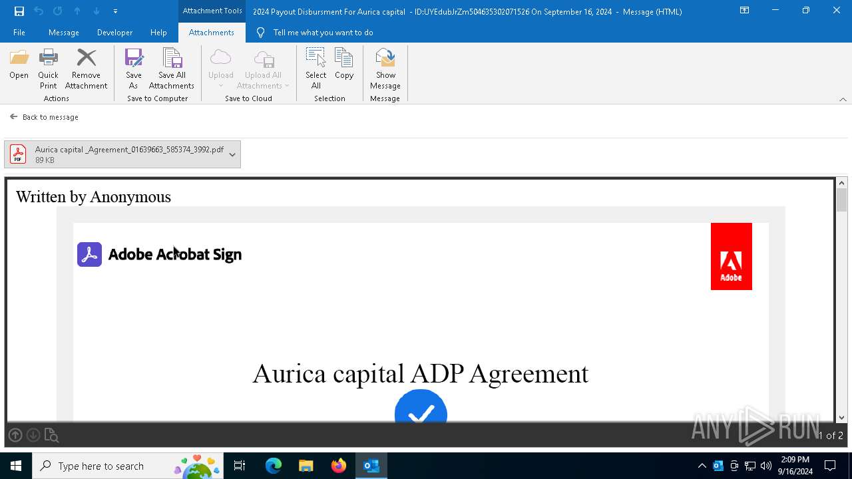This screenshot has width=852, height=479.
Task: Click the volume icon in system tray
Action: coord(766,466)
